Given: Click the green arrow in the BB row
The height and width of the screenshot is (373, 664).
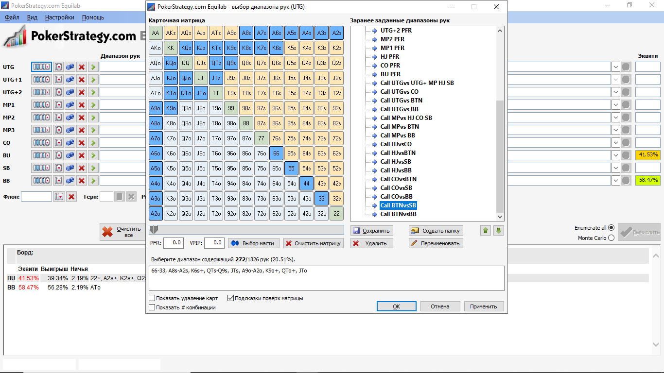Looking at the screenshot, I should (93, 180).
